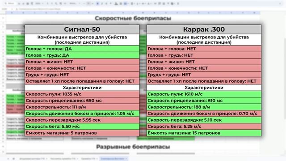Select Каррак .300 'Грудь + грудь: НЕТ' row
Screen dimensions: 286x161
click(x=204, y=75)
